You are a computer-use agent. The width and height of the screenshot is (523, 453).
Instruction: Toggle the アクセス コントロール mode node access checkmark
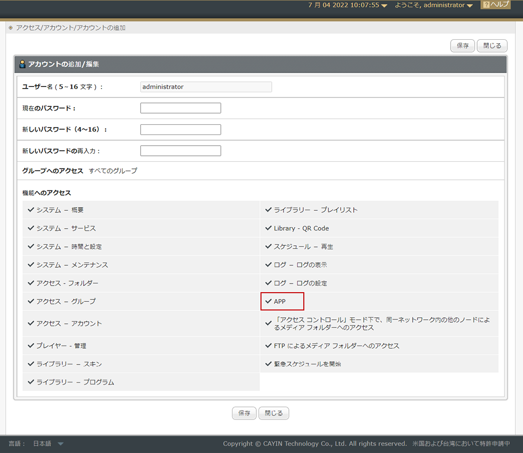[x=269, y=323]
